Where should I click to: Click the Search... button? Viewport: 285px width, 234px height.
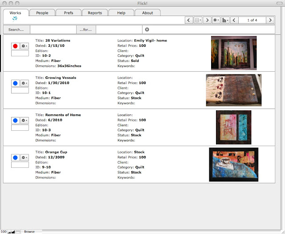pyautogui.click(x=16, y=30)
